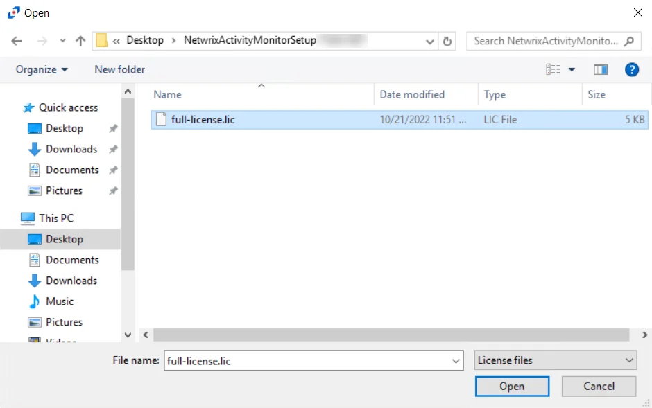Expand the view options dropdown arrow
The image size is (652, 408).
tap(572, 70)
